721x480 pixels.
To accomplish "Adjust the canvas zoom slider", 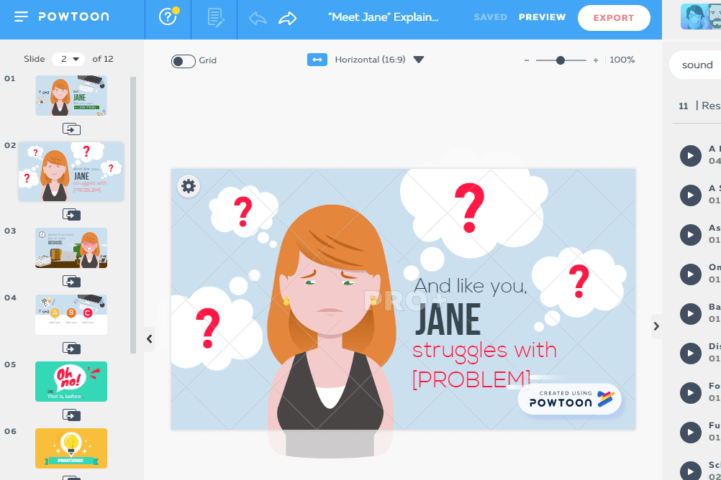I will pos(560,60).
